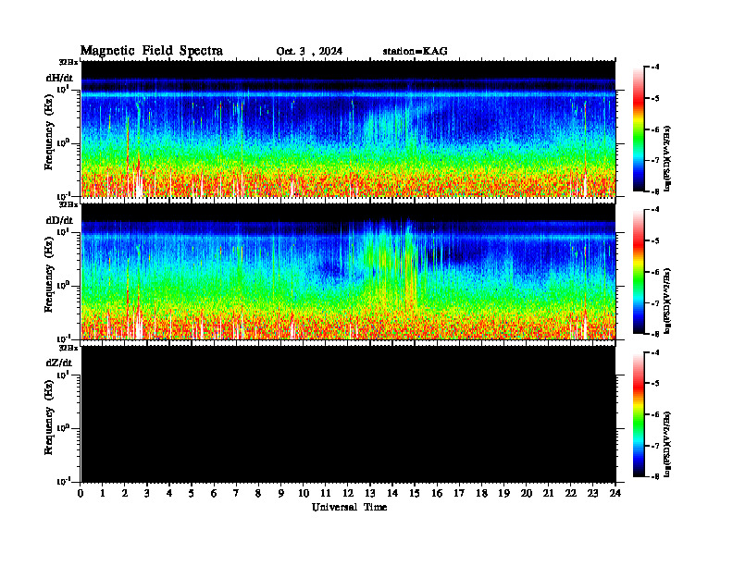Click the dH/dt spectrogram plot area

tap(348, 129)
